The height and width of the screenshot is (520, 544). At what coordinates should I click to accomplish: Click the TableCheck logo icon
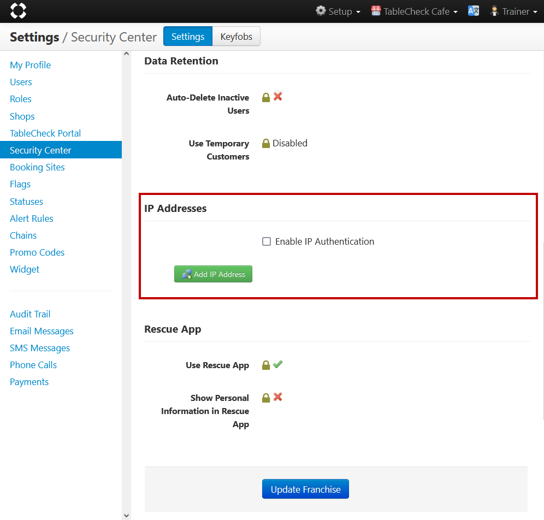coord(18,10)
